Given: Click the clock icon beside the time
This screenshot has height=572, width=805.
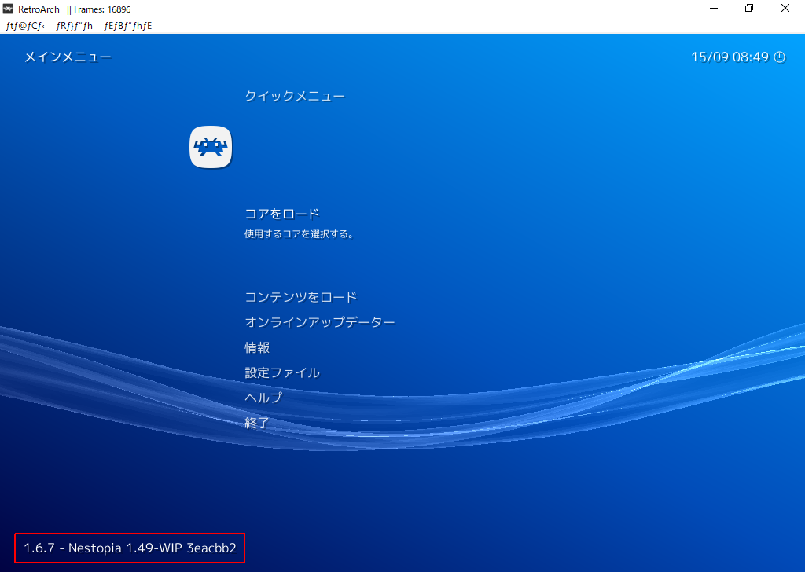Looking at the screenshot, I should pos(780,57).
